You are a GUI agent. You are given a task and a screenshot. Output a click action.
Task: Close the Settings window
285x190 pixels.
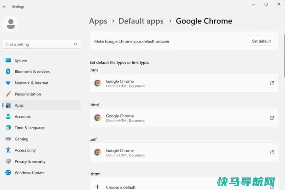pos(279,4)
